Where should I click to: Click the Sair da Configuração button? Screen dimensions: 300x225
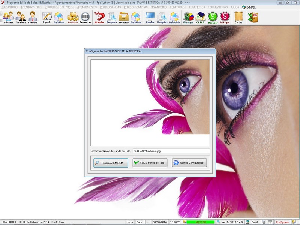click(x=189, y=163)
